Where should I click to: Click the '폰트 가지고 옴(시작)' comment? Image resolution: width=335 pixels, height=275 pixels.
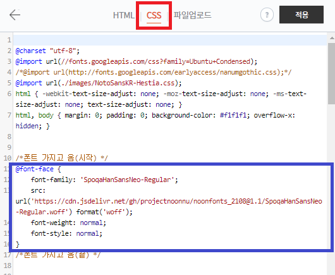pos(62,158)
